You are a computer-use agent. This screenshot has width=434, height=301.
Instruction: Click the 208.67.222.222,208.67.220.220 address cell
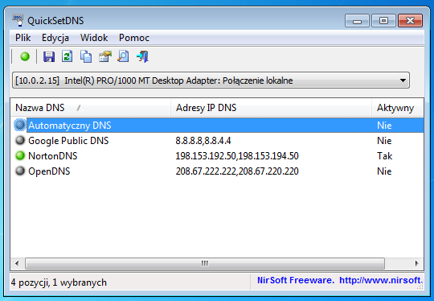point(237,171)
